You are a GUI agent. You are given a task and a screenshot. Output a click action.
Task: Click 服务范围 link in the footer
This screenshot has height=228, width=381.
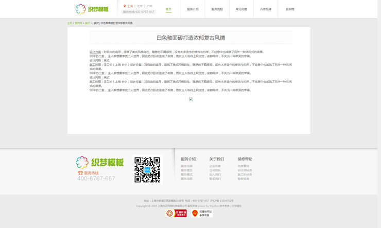tap(186, 166)
